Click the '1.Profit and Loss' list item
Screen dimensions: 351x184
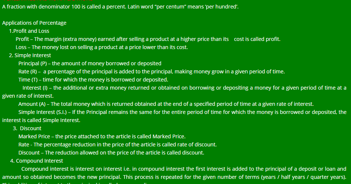coord(29,31)
